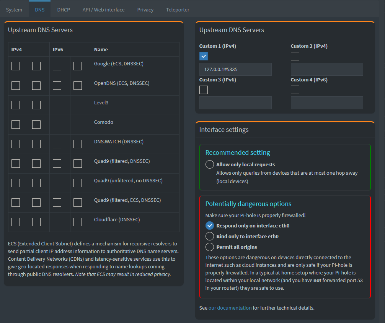
Task: Check Level3 secondary IPv4 checkbox
Action: 36,105
